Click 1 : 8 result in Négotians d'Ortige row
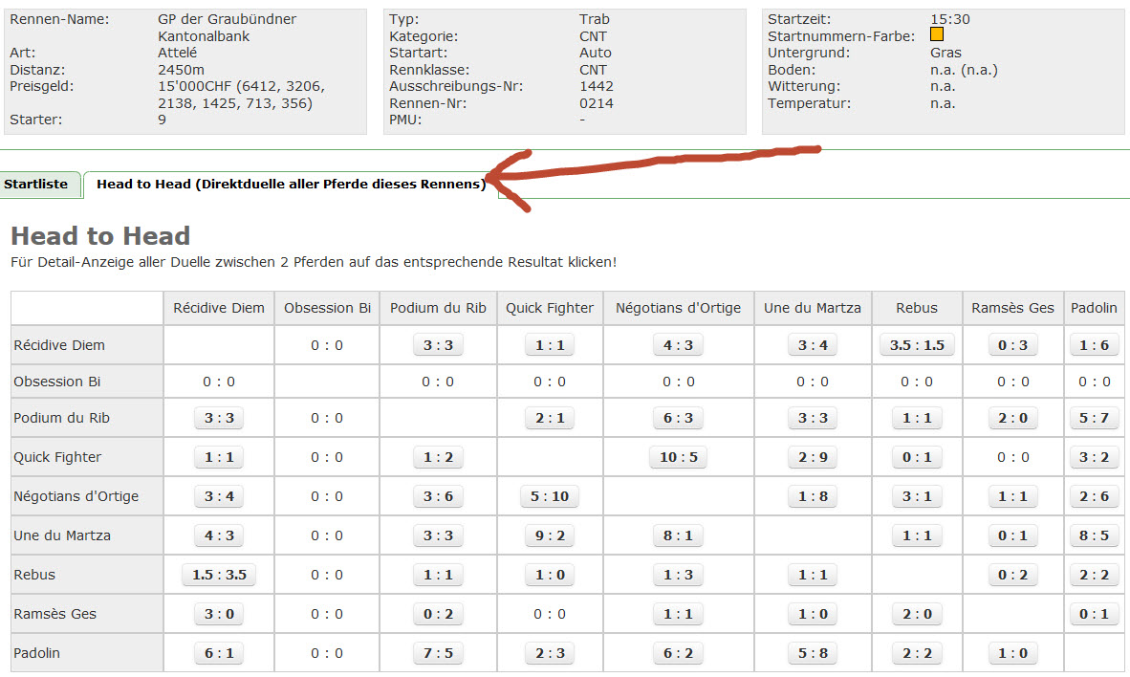1130x677 pixels. pos(813,496)
